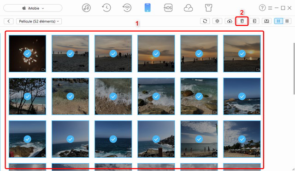Click the export to computer icon

tap(266, 21)
